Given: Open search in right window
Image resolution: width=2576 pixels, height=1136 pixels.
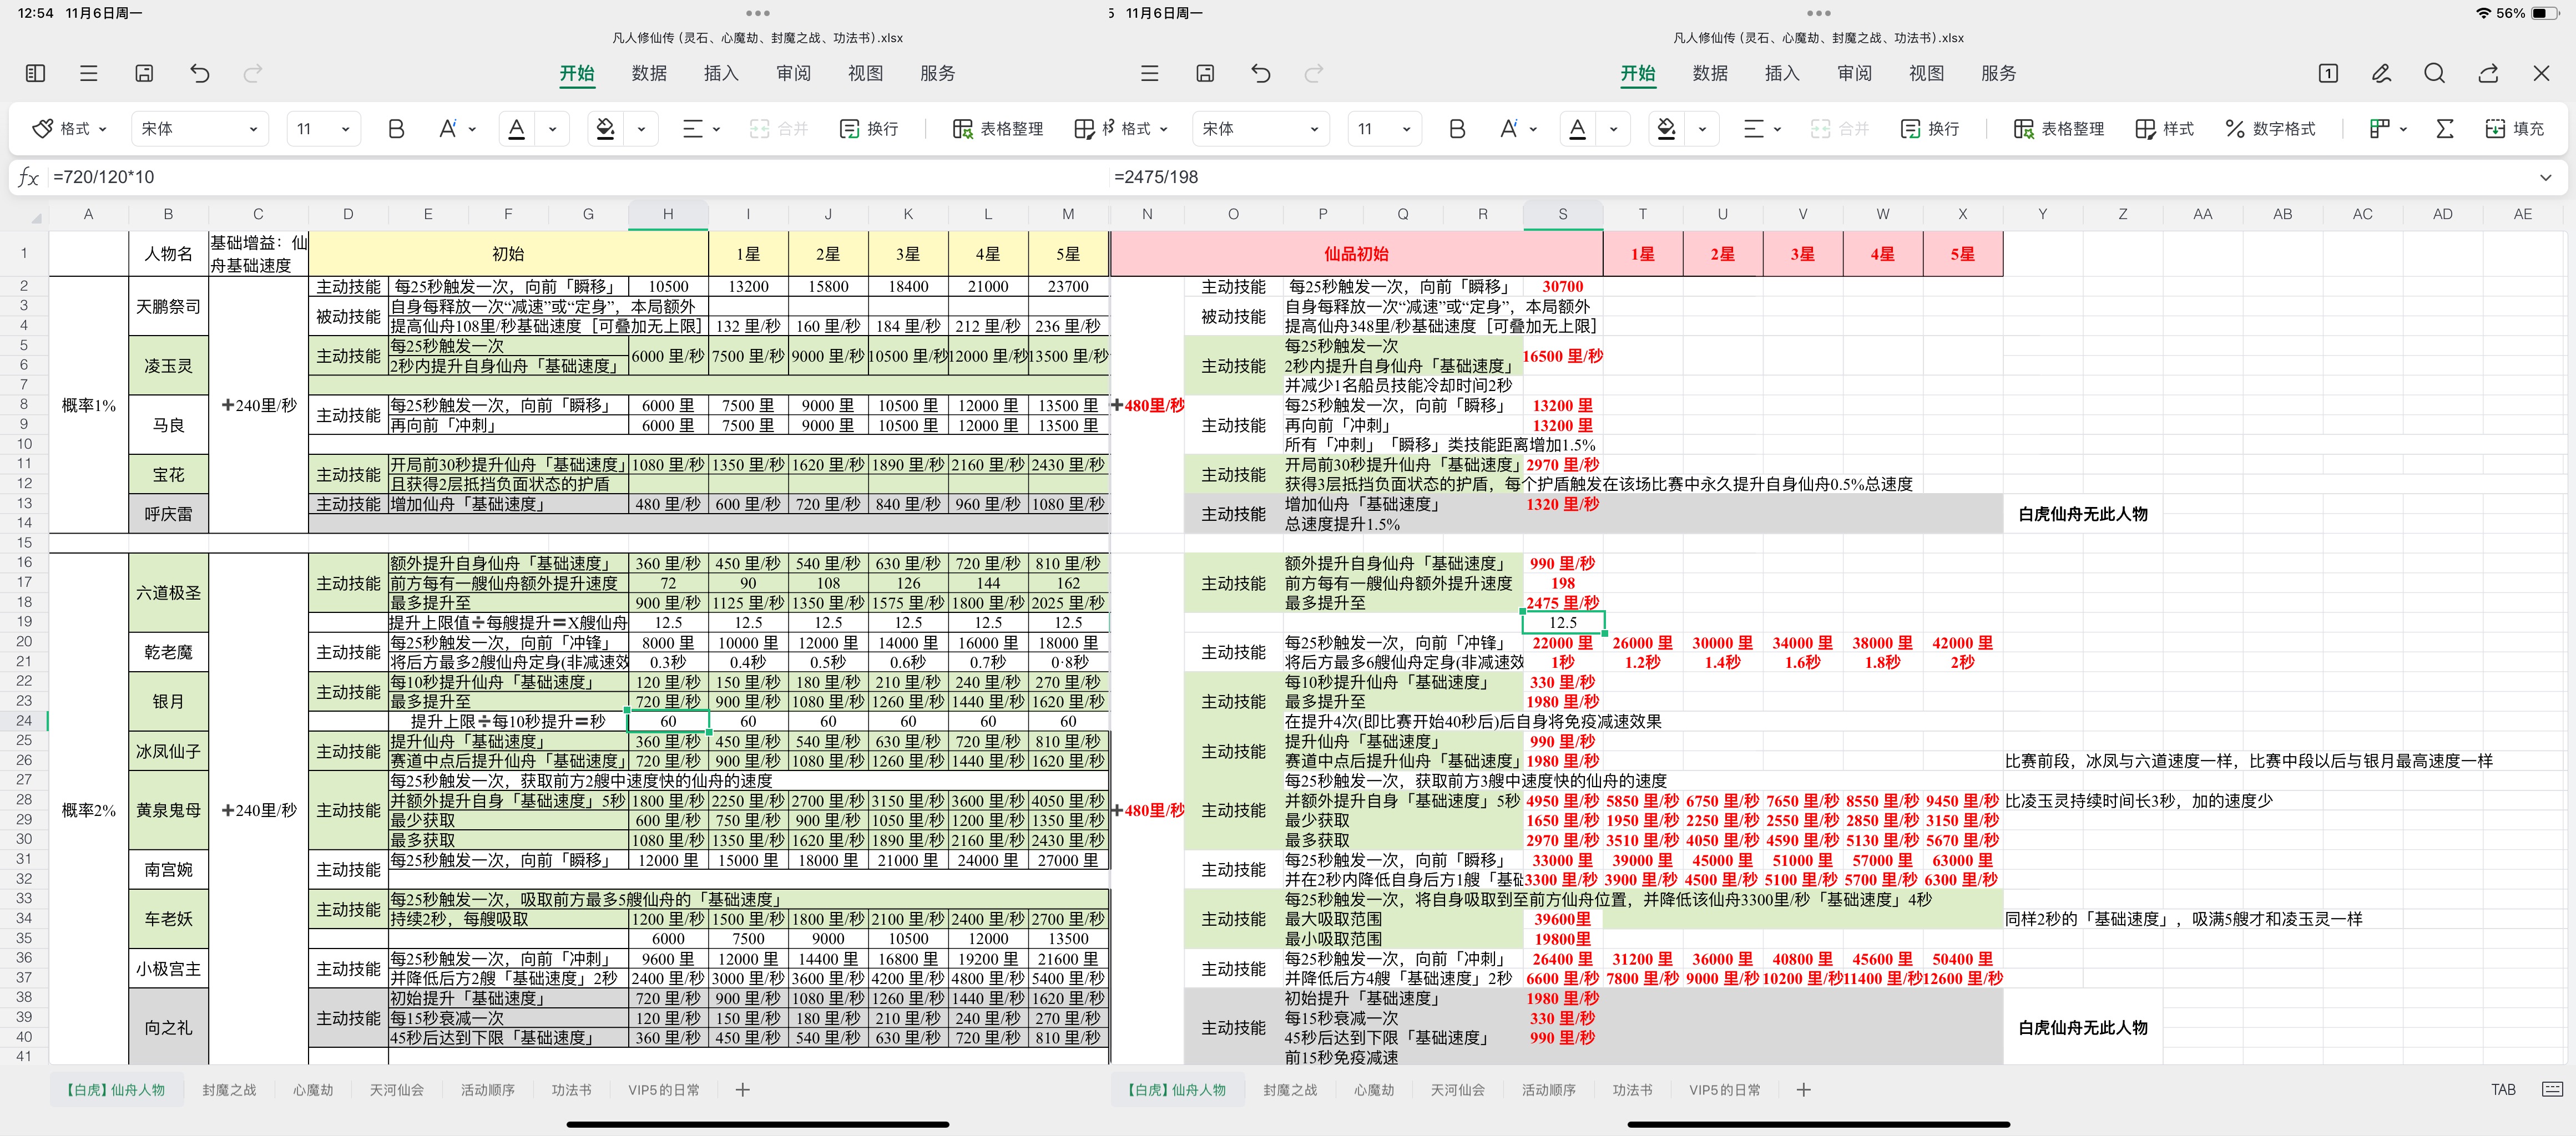Looking at the screenshot, I should 2435,73.
